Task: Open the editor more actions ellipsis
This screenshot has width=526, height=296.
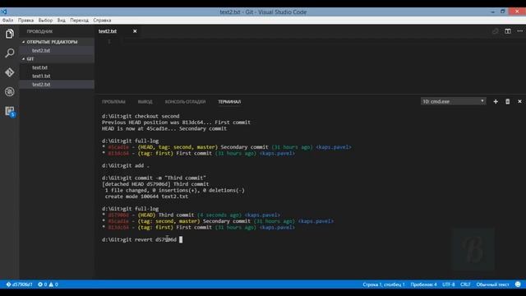Action: (x=519, y=31)
